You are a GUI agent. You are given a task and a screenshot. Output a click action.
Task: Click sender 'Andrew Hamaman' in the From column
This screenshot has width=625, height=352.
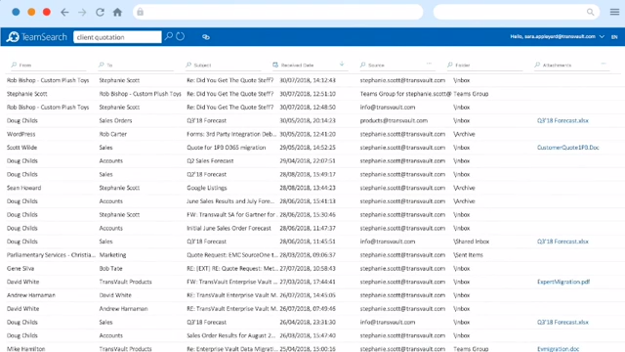[x=31, y=295]
